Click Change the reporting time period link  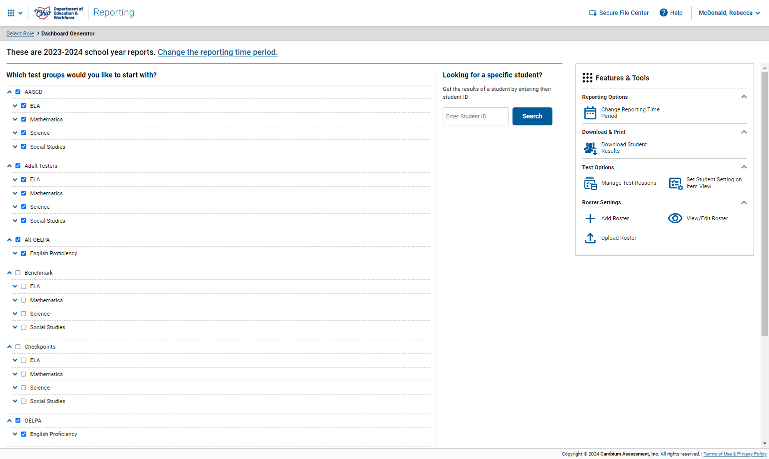tap(218, 52)
